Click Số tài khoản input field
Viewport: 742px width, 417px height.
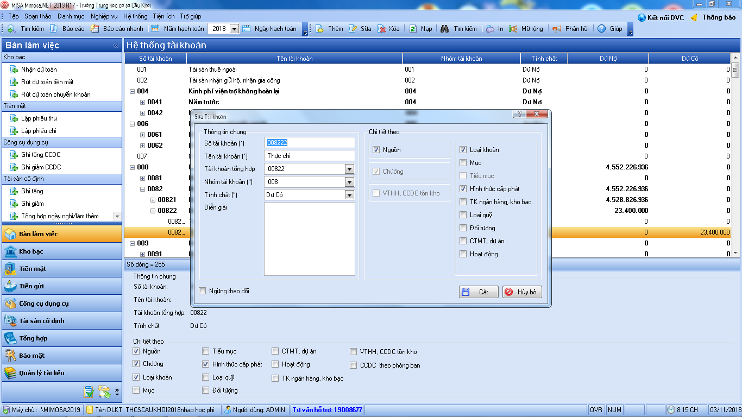309,143
